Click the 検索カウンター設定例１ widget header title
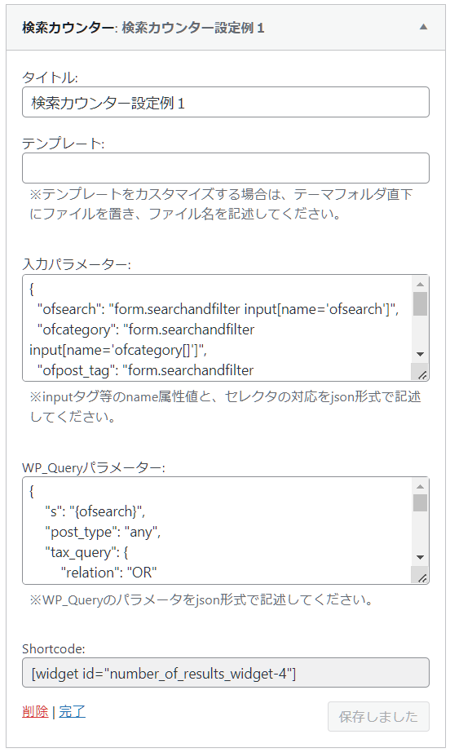The width and height of the screenshot is (450, 752). coord(143,28)
